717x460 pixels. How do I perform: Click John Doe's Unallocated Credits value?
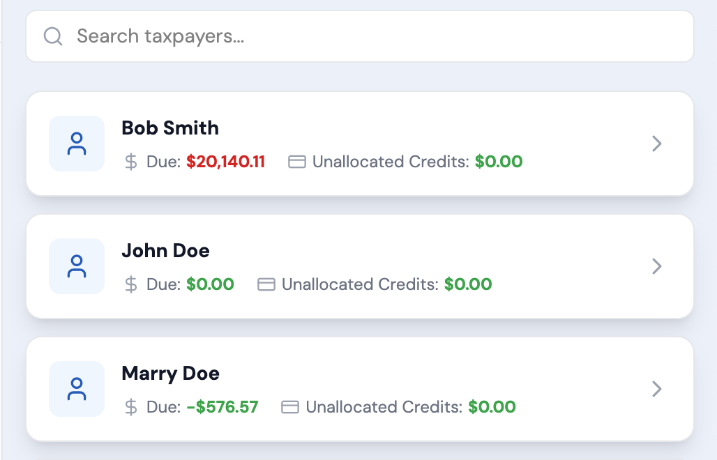tap(468, 285)
